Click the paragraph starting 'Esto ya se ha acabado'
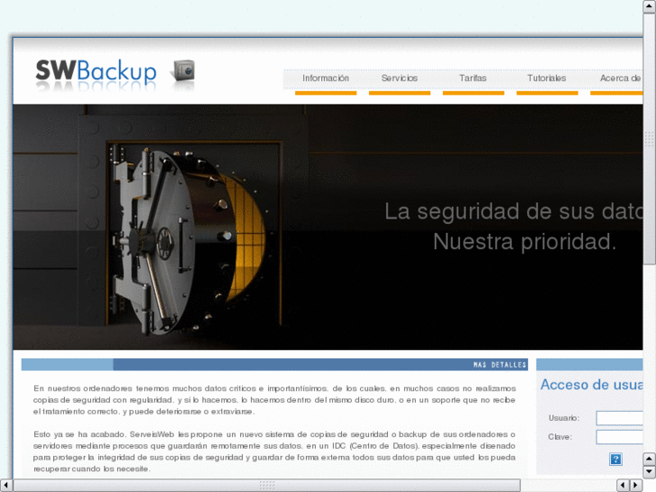The height and width of the screenshot is (492, 656). (x=274, y=451)
